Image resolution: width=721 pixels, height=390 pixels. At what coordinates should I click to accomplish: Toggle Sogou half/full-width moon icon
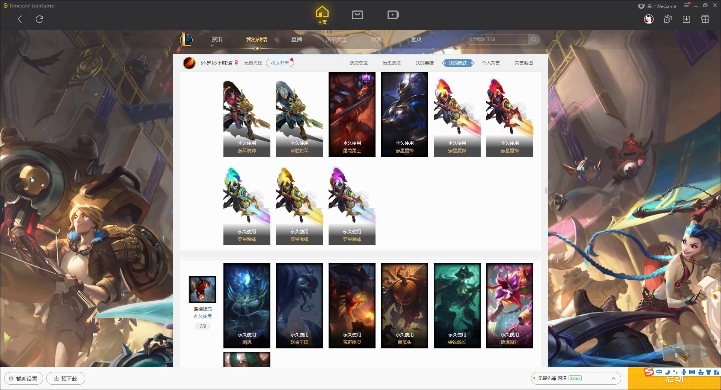667,372
